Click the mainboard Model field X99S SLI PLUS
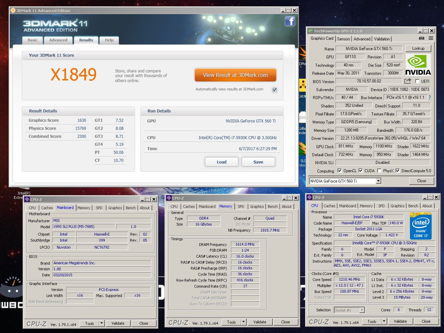This screenshot has width=444, height=333. tap(84, 227)
